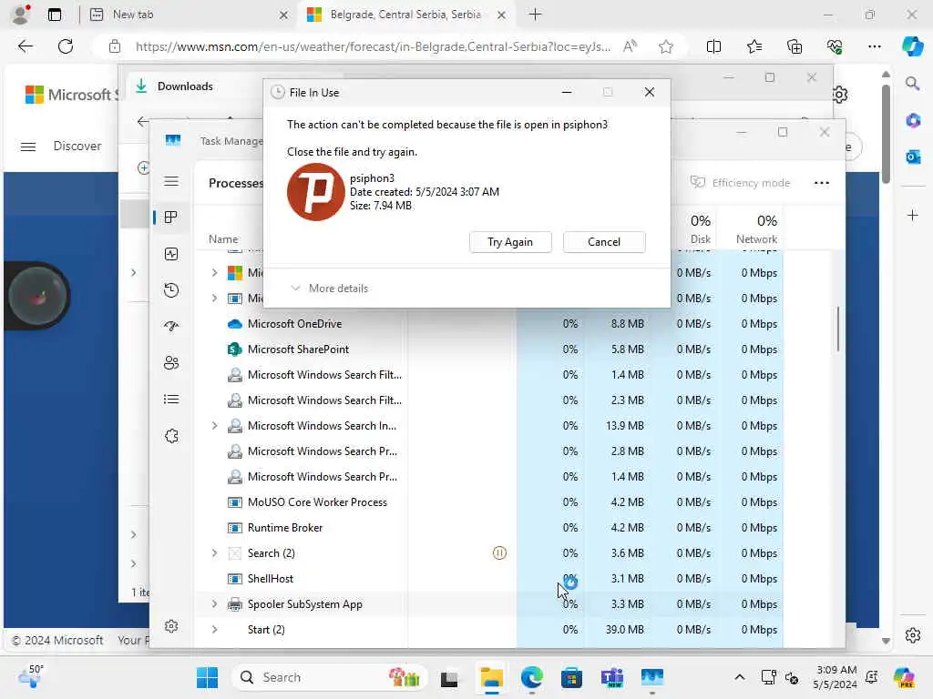Click the psiphon3 application icon
Viewport: 933px width, 699px height.
point(315,192)
